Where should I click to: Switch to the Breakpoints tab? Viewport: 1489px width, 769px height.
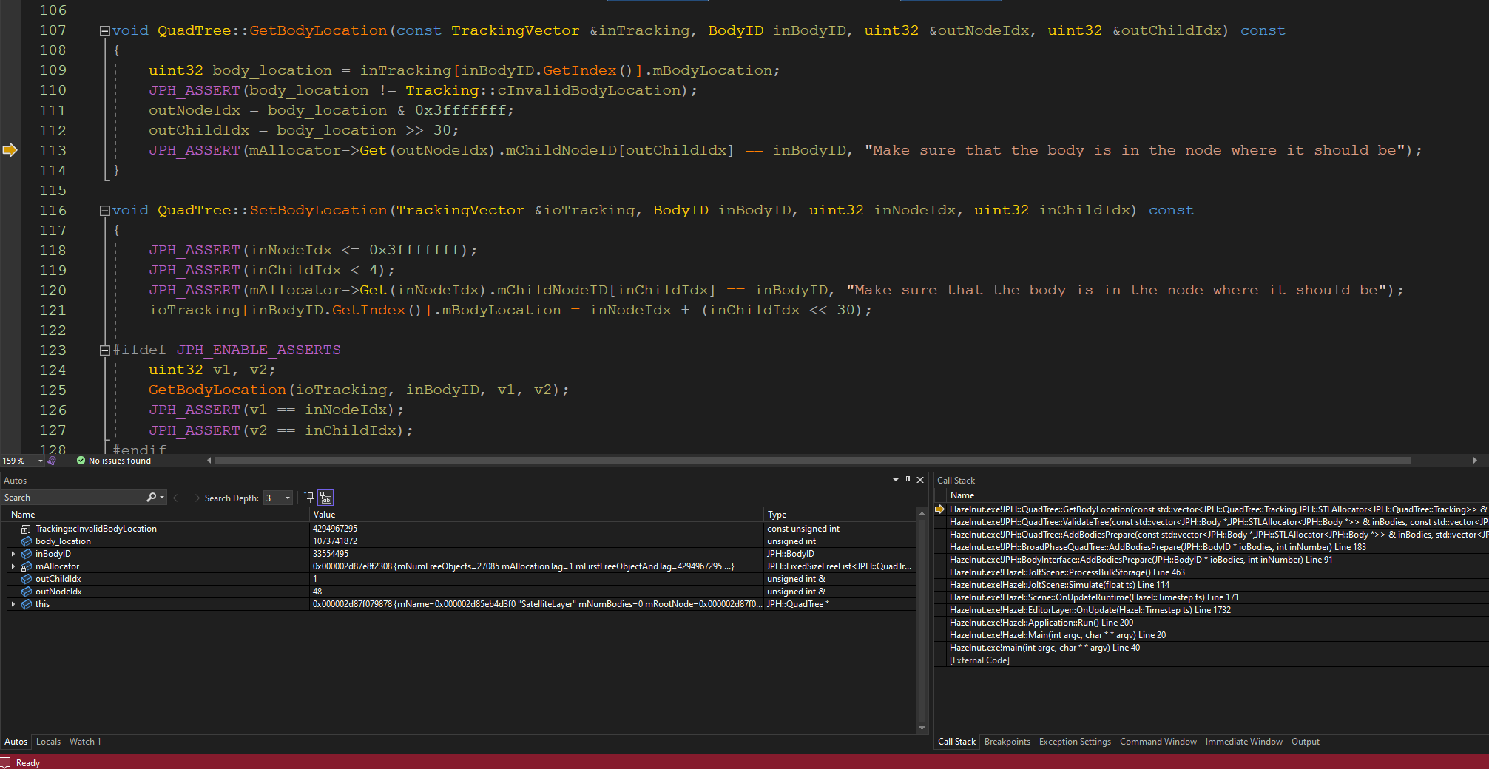1007,741
